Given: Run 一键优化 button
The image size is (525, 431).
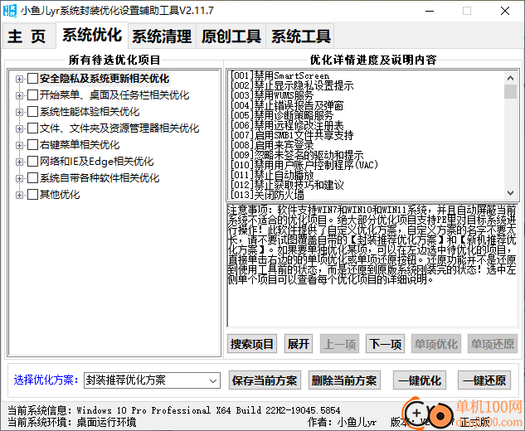Looking at the screenshot, I should pyautogui.click(x=420, y=380).
